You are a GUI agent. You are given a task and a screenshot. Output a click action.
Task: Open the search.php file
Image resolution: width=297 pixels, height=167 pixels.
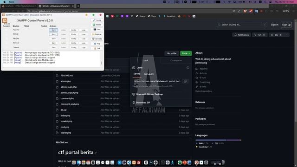point(66,133)
